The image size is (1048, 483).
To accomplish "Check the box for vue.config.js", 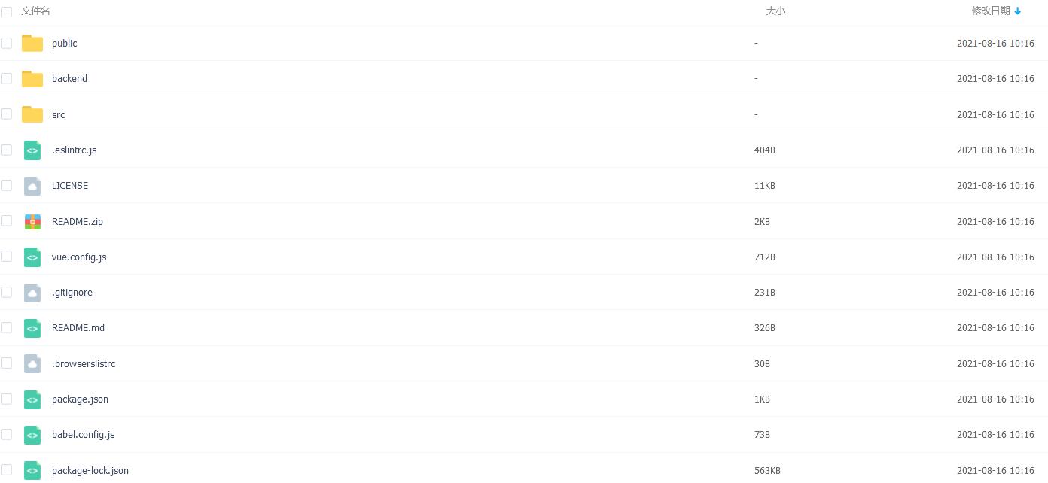I will 6,257.
